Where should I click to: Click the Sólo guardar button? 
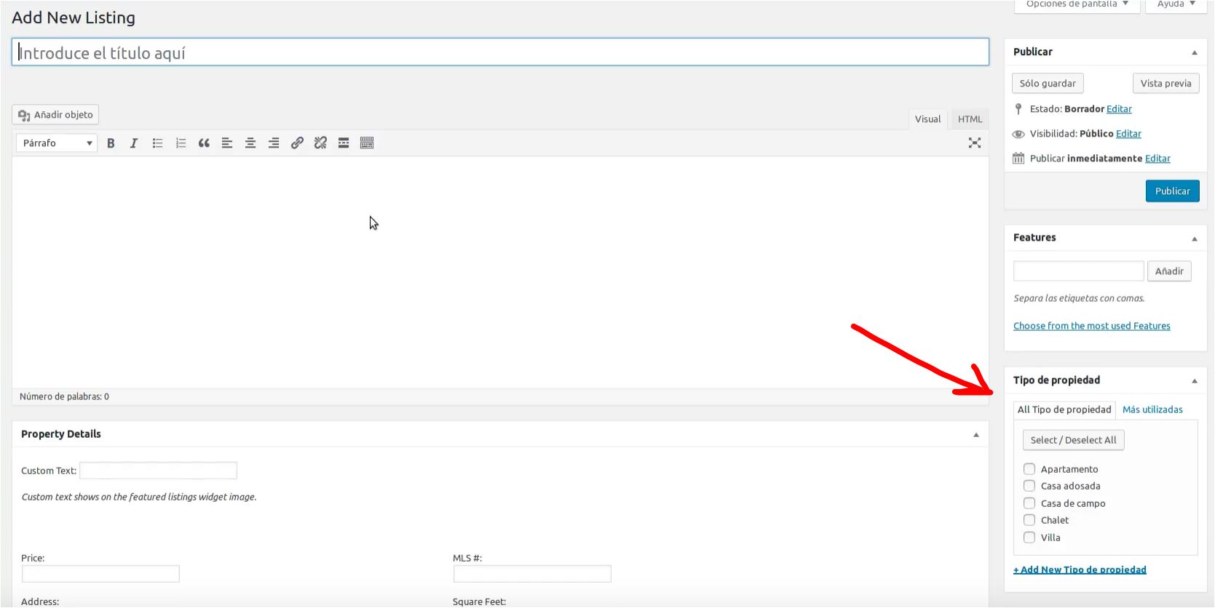click(x=1048, y=84)
